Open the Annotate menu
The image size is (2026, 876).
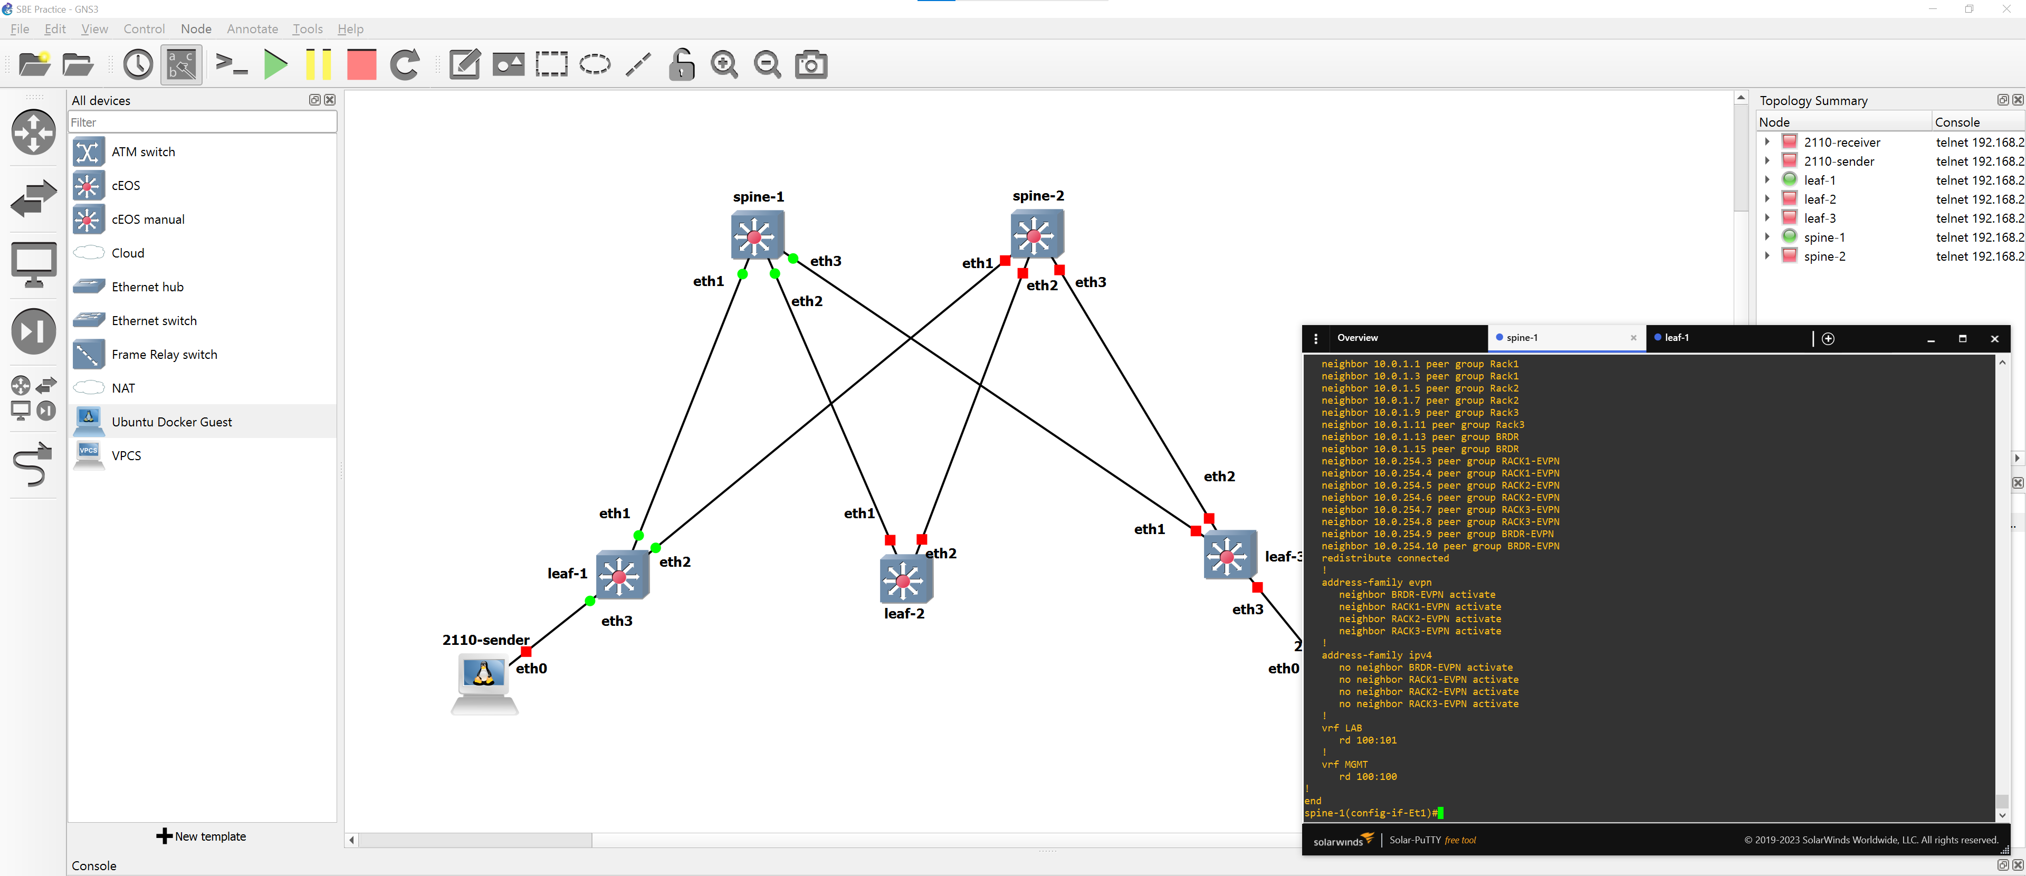coord(253,29)
